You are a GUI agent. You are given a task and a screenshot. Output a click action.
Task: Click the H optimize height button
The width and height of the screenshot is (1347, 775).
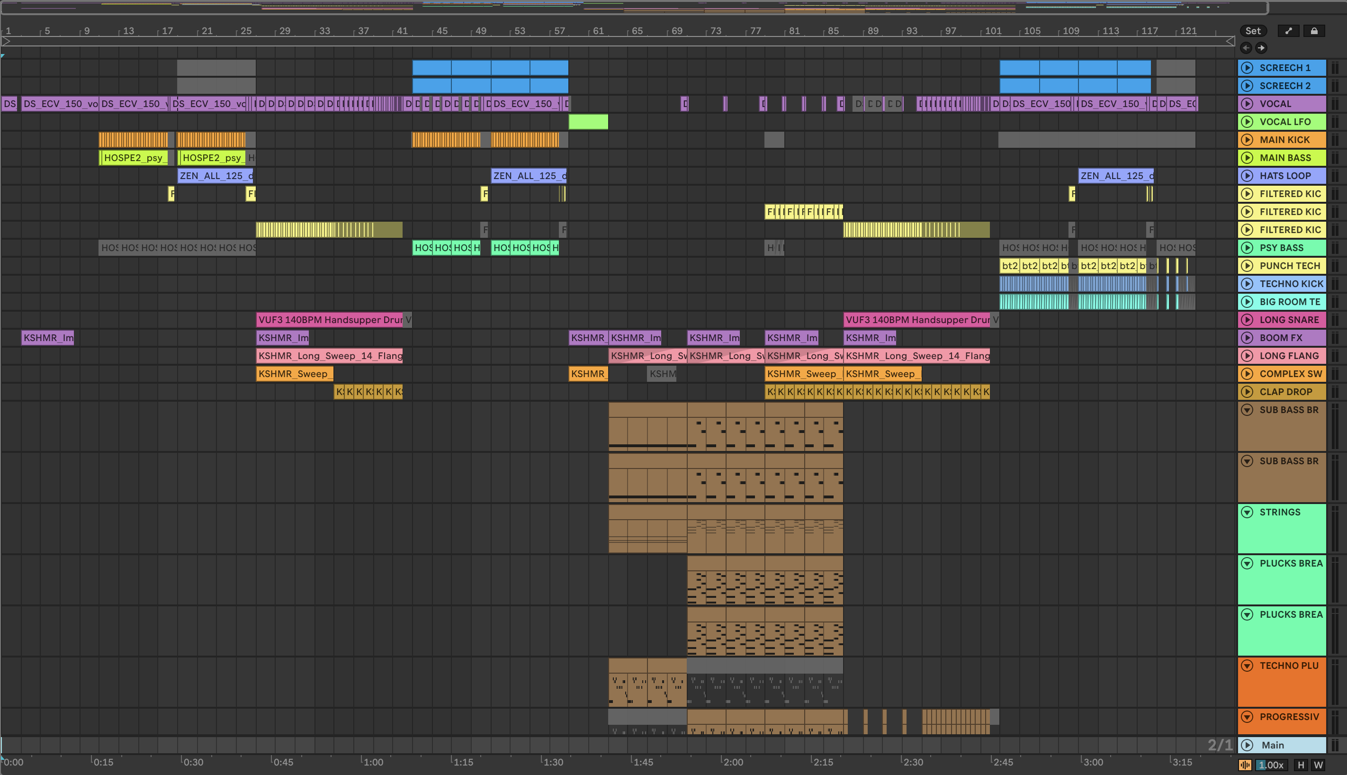click(x=1301, y=765)
